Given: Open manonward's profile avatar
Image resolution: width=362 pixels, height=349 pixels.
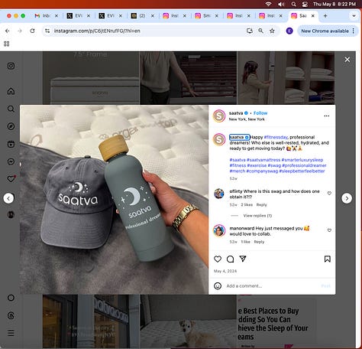Looking at the screenshot, I should [x=219, y=230].
